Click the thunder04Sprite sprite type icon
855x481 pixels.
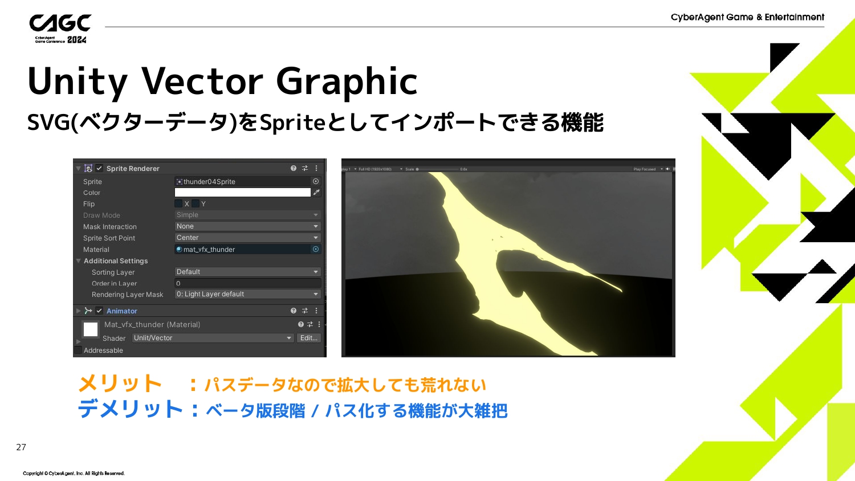[x=180, y=182]
